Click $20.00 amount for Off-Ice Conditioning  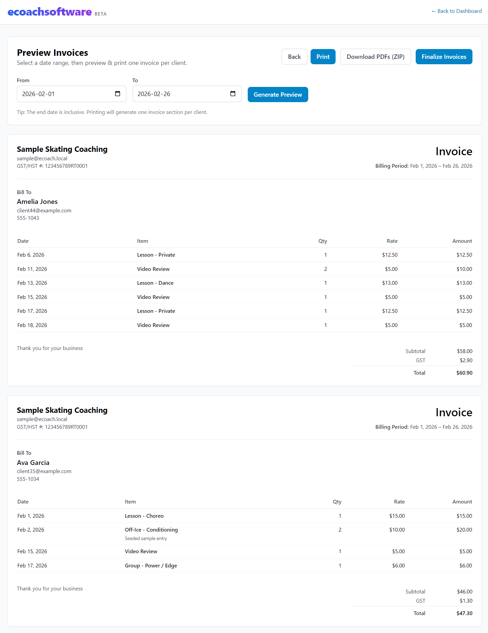pos(464,530)
